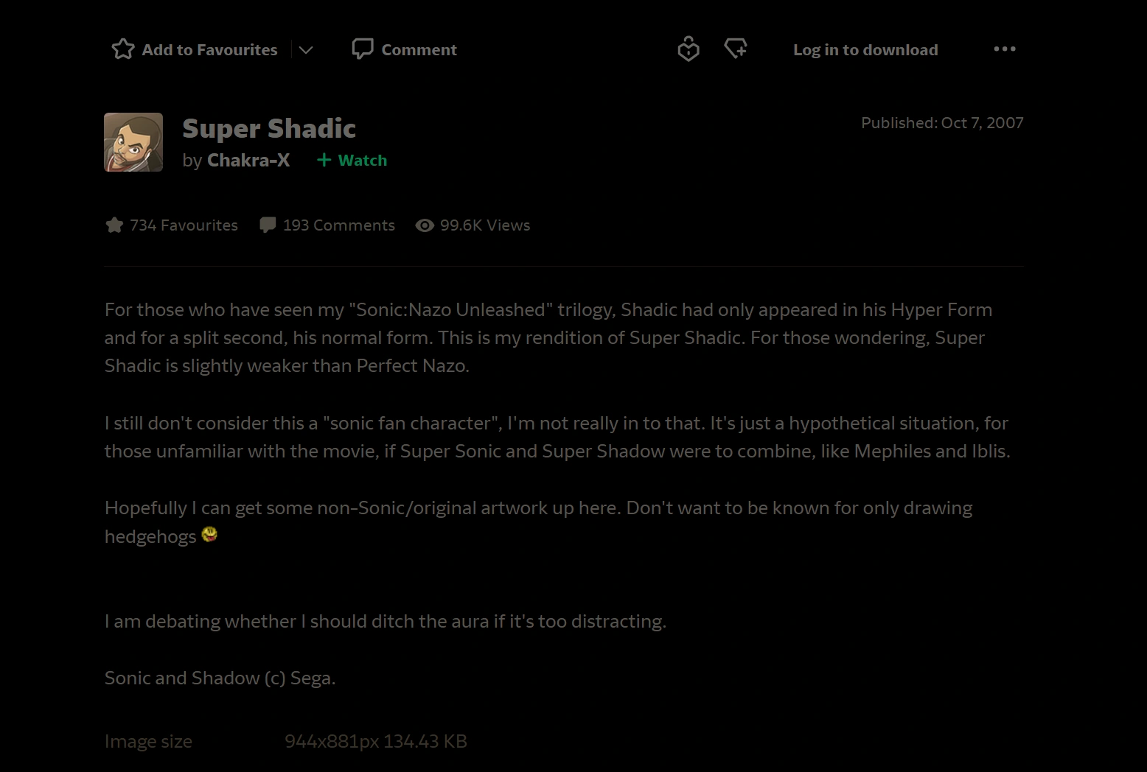
Task: Click the 99.6K Views eye icon
Action: [x=425, y=225]
